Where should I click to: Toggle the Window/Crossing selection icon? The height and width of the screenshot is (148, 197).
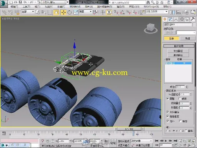(x=56, y=12)
